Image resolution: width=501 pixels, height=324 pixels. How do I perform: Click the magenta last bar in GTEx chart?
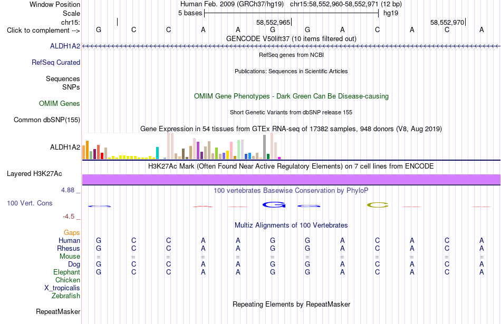[280, 158]
